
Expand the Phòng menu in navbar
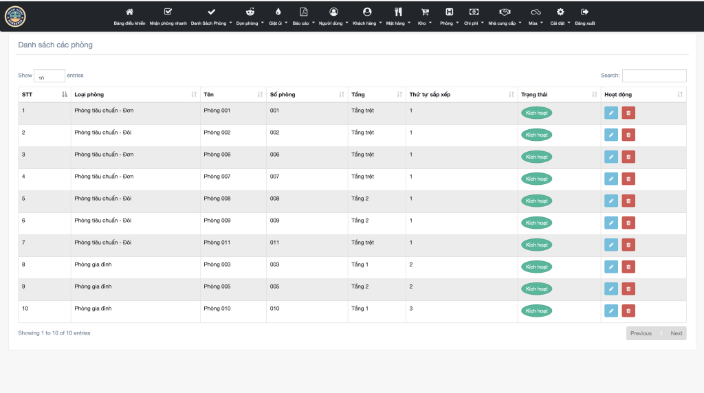[x=449, y=16]
